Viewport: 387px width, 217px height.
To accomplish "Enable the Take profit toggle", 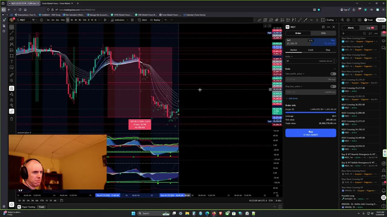I will (x=333, y=74).
